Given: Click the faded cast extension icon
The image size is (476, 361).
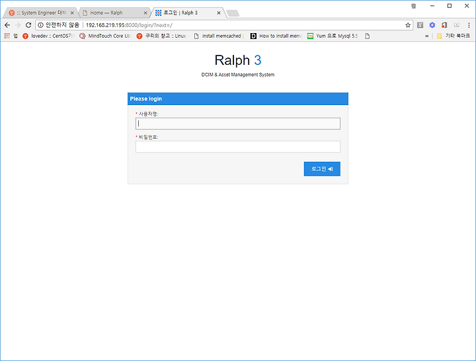Looking at the screenshot, I should pos(457,25).
